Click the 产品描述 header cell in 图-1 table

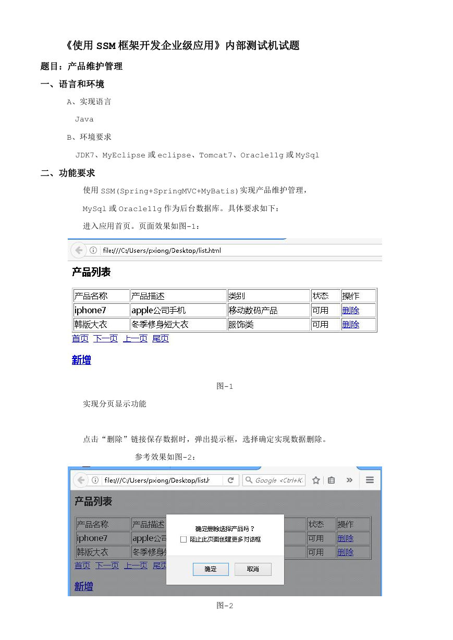pos(178,296)
